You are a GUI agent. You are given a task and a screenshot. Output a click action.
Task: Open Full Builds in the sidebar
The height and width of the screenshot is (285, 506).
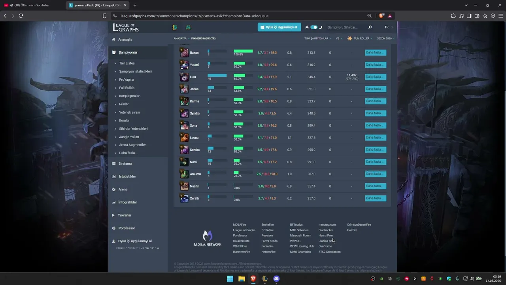click(x=126, y=88)
